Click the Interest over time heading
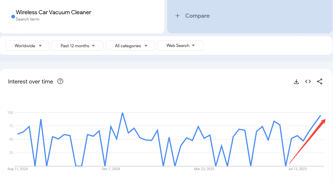 pyautogui.click(x=30, y=81)
